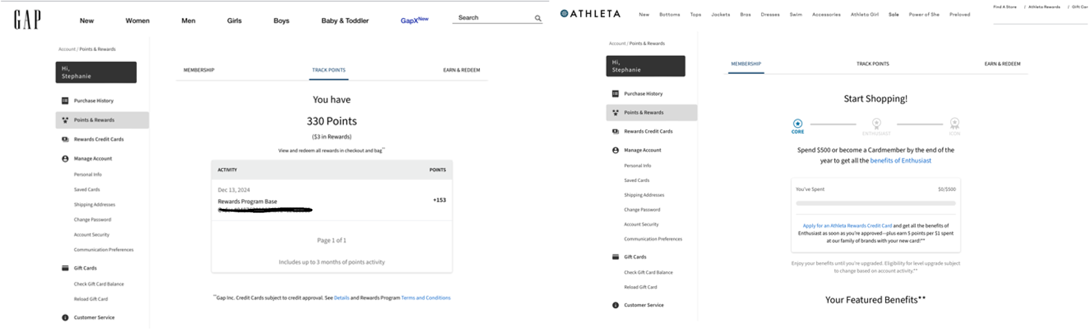The width and height of the screenshot is (1089, 333).
Task: Open Gap Check Gift Card Balance
Action: click(x=99, y=284)
